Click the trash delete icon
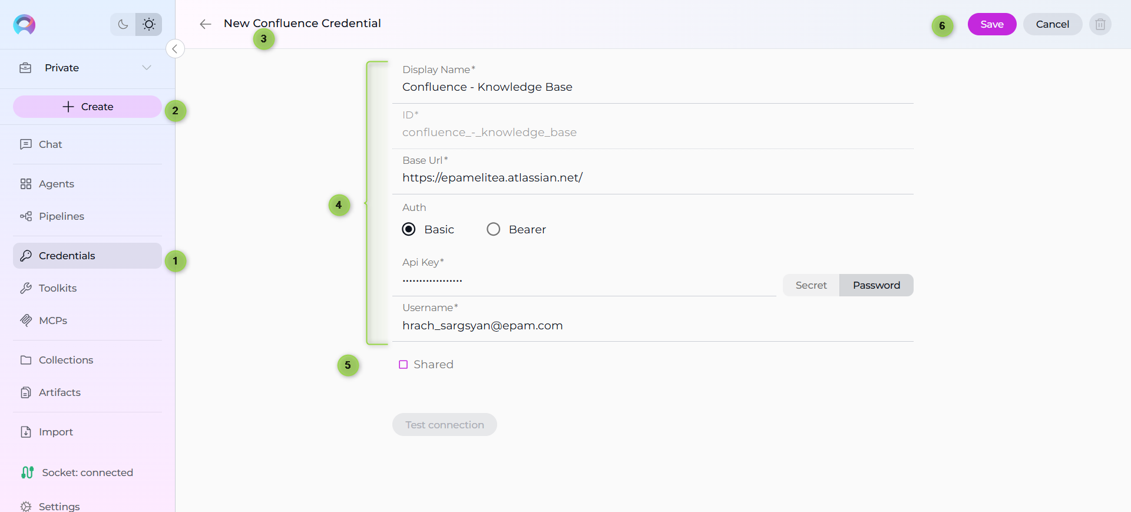Image resolution: width=1131 pixels, height=512 pixels. point(1100,24)
